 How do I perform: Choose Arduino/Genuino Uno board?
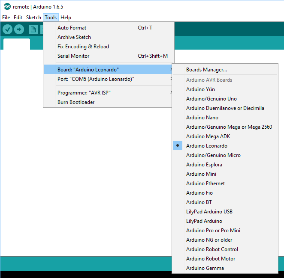[211, 99]
